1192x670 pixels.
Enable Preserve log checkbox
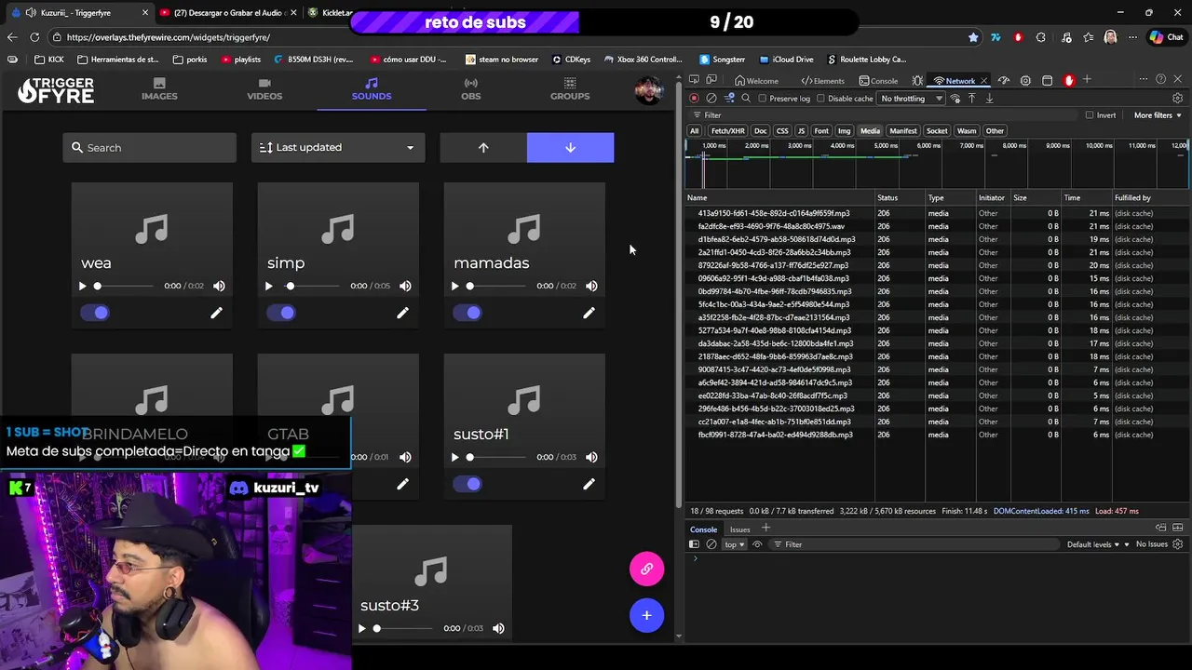[763, 99]
